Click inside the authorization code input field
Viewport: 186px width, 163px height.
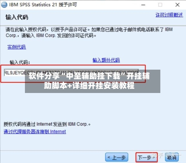point(71,73)
